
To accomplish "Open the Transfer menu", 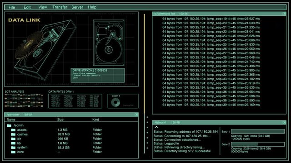I will coord(60,7).
